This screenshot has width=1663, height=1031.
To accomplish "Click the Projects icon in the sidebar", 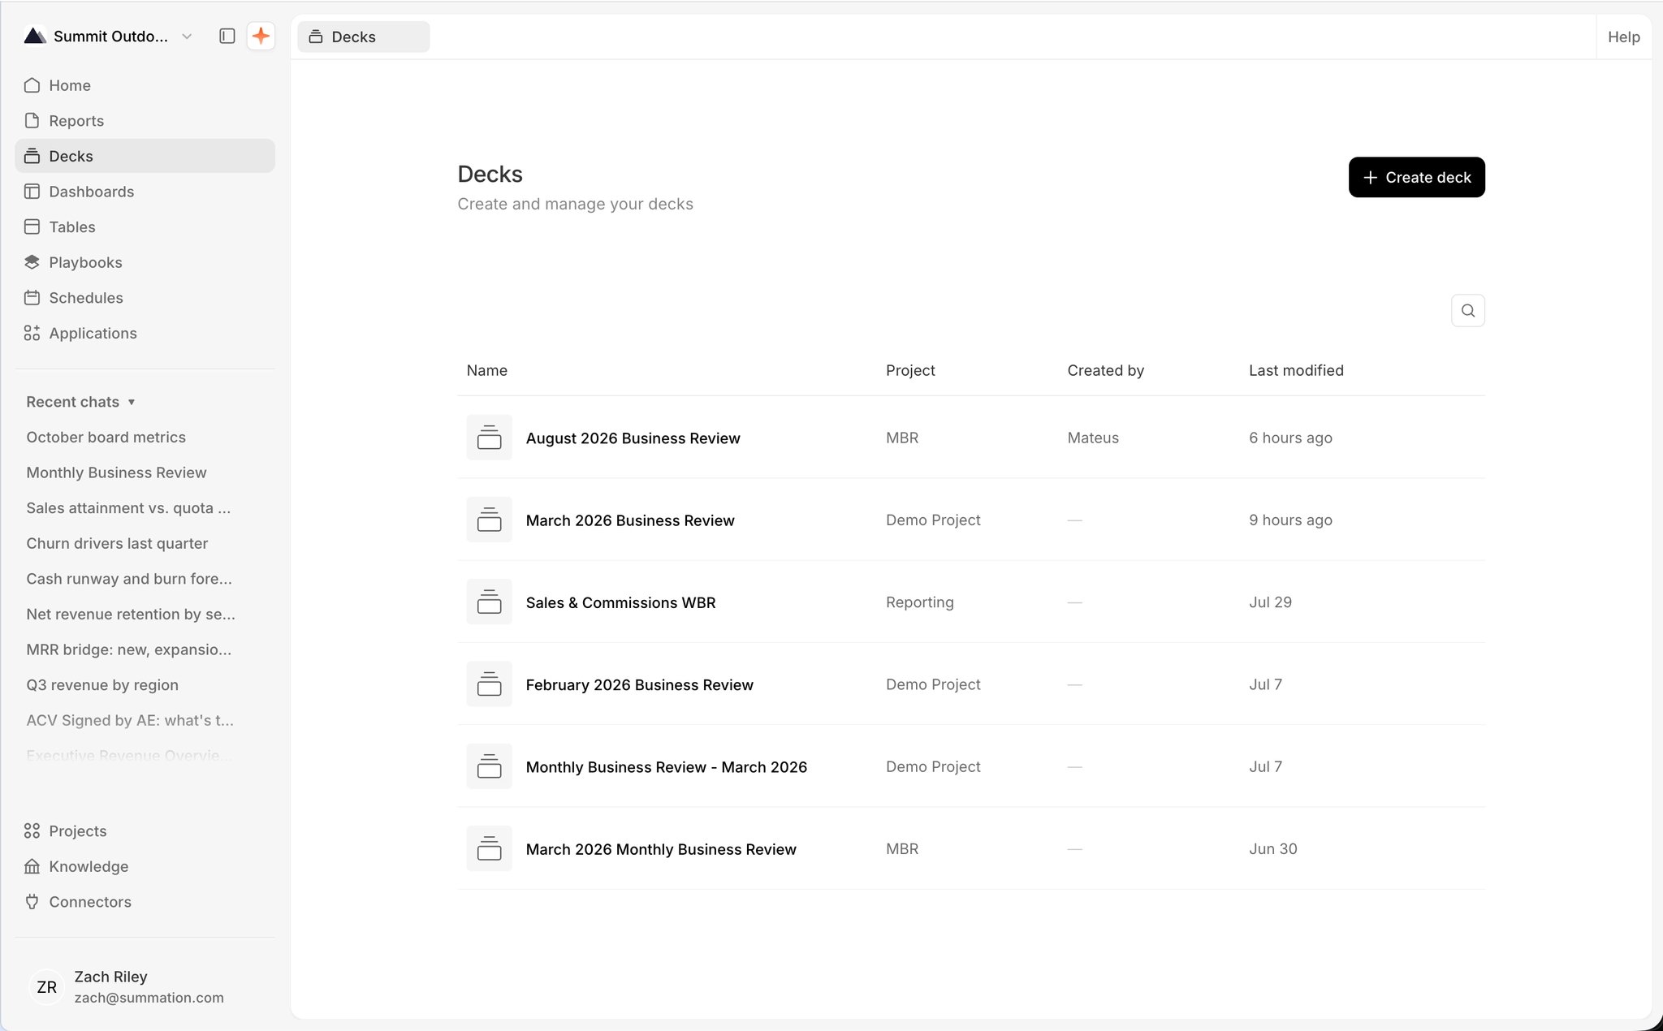I will click(32, 830).
